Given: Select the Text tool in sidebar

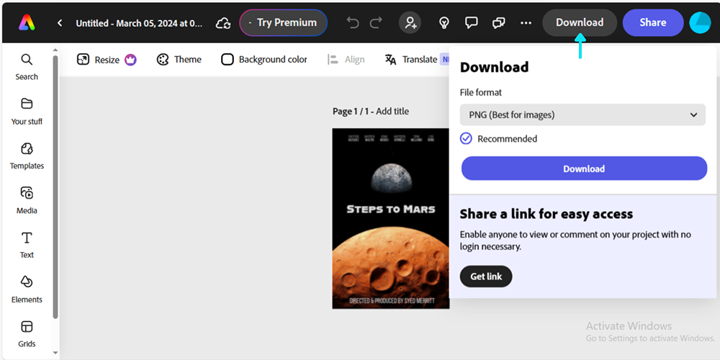Looking at the screenshot, I should point(27,246).
